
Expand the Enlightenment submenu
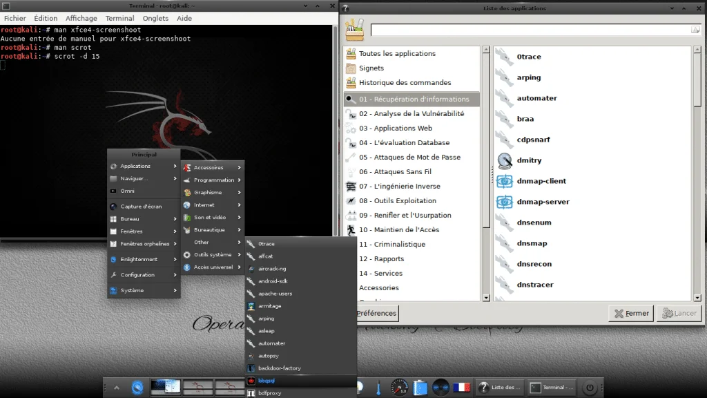pos(144,260)
